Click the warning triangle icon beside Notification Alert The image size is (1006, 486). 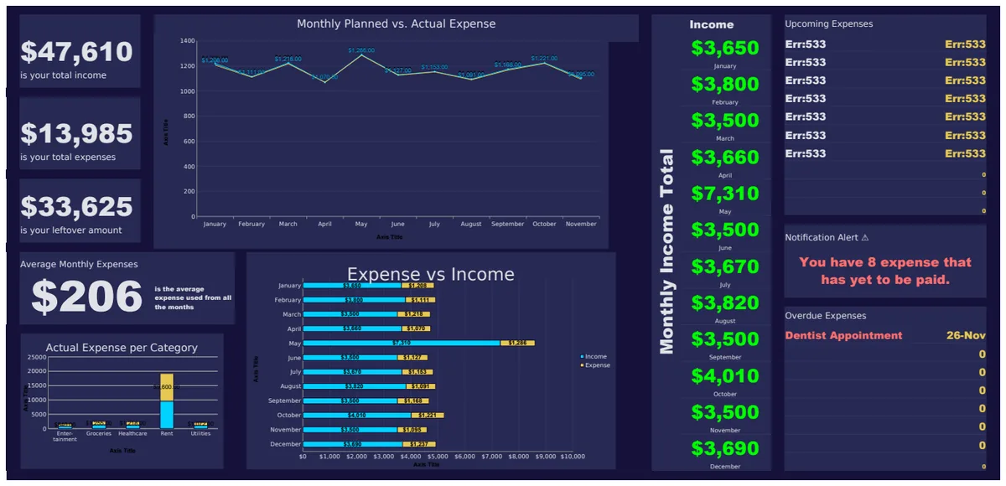[866, 237]
